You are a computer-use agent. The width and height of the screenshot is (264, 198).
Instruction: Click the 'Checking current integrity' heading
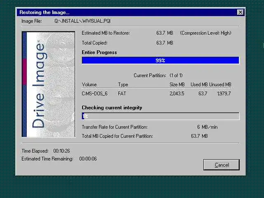tap(112, 108)
